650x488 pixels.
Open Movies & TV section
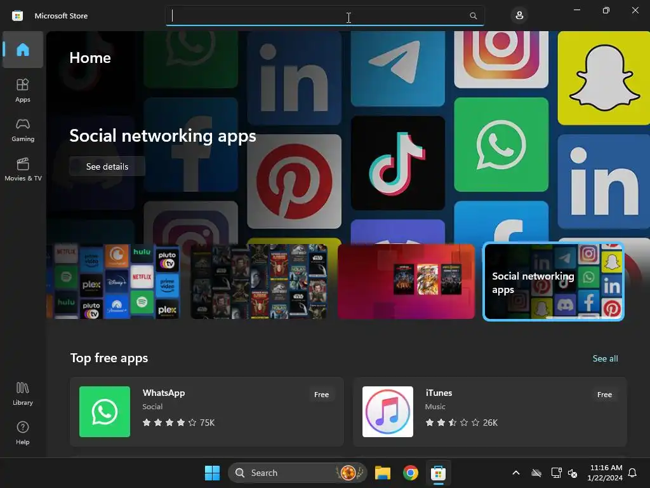(23, 169)
